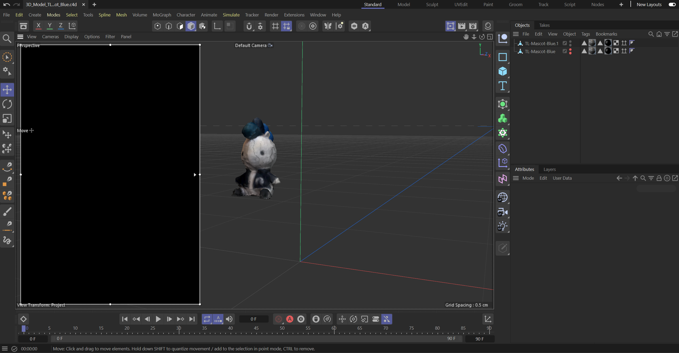Open the Objects panel hamburger menu

515,34
